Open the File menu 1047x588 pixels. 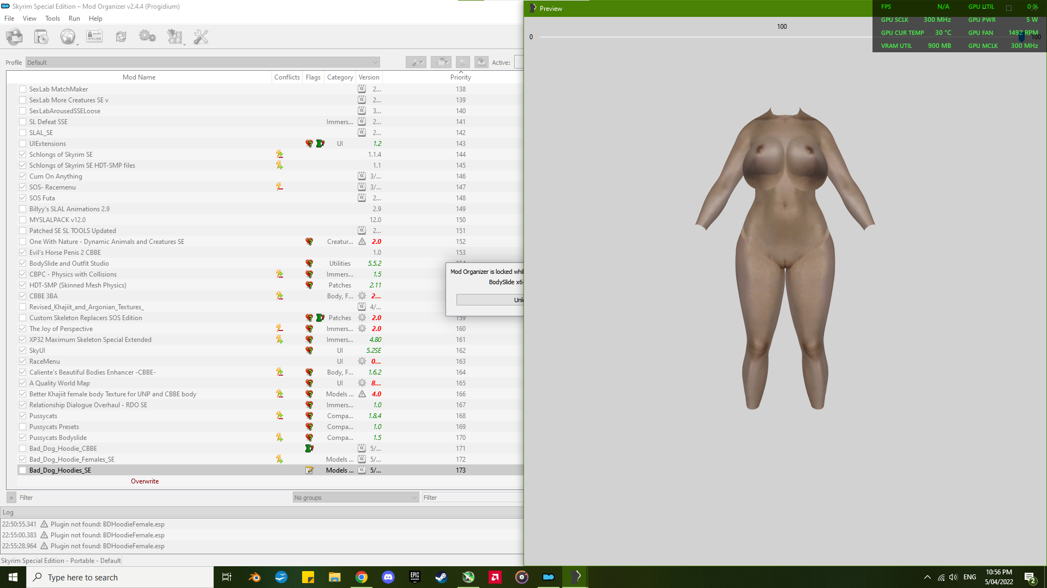(9, 19)
